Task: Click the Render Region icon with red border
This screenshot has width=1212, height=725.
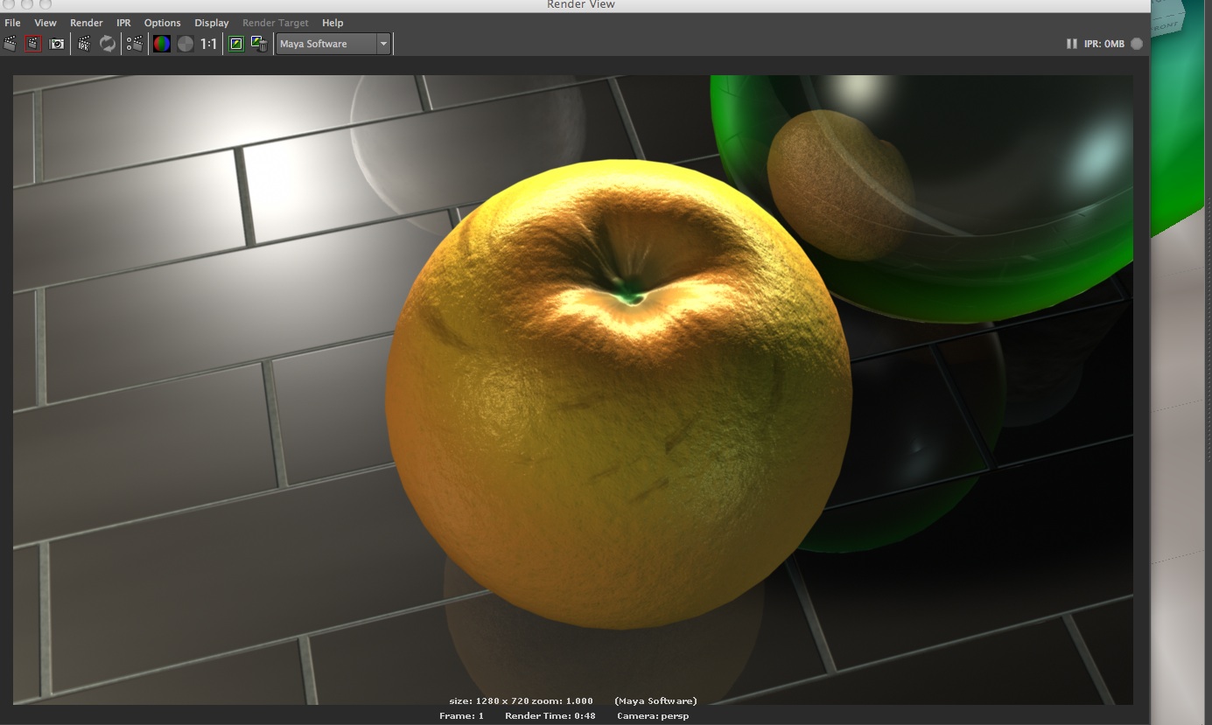Action: [33, 44]
